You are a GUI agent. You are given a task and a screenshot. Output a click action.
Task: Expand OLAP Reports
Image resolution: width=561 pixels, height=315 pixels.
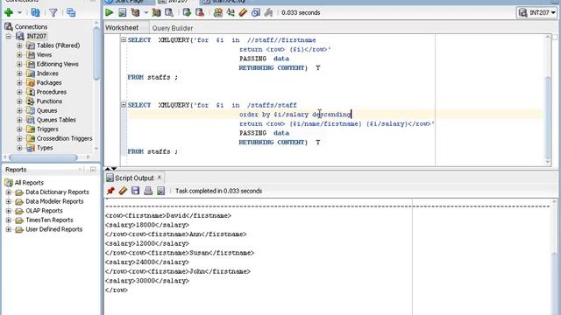(9, 211)
